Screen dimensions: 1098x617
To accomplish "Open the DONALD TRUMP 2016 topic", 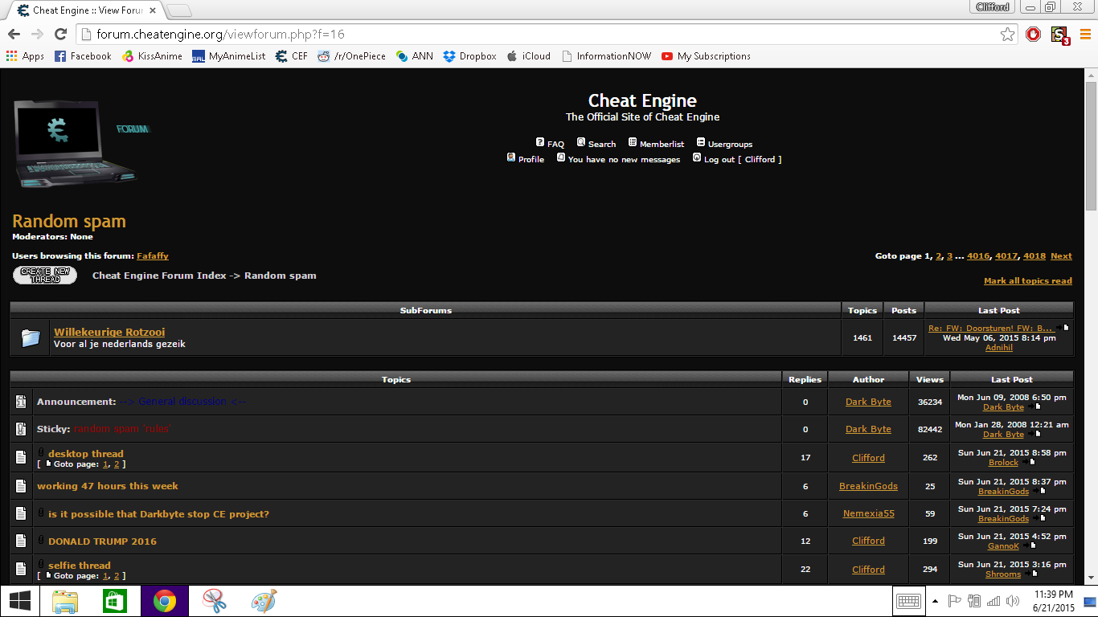I will click(x=102, y=541).
